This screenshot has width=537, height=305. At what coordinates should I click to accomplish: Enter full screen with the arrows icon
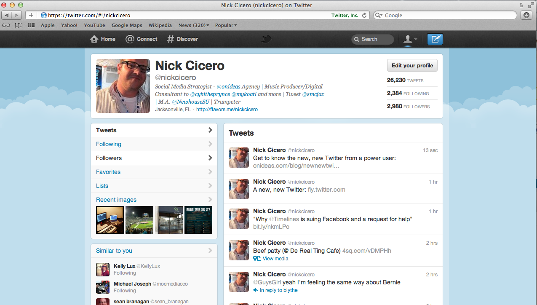pos(530,5)
